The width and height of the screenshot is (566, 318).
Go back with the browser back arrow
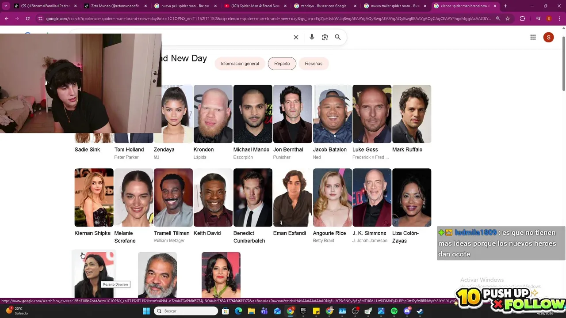point(6,19)
